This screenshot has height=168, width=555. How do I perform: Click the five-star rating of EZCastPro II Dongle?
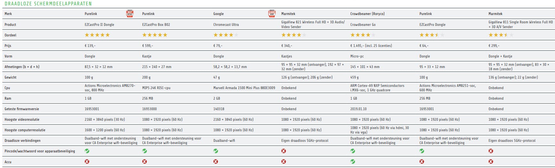[97, 35]
